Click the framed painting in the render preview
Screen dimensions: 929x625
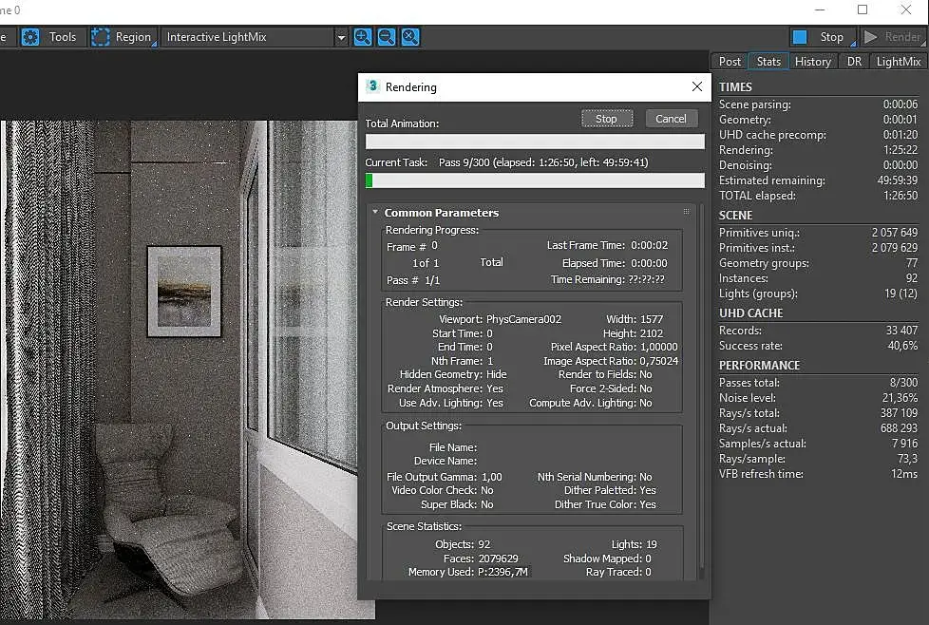[184, 292]
